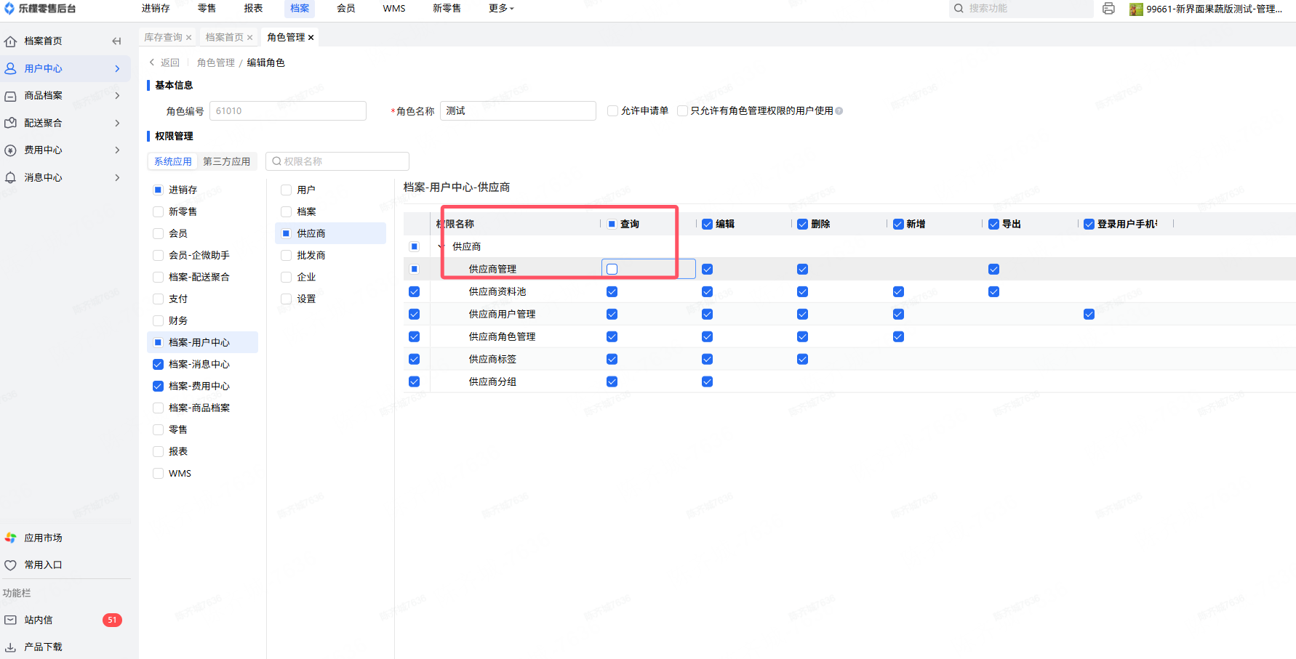Screen dimensions: 1296x659
Task: Check the WMS application checkbox
Action: click(x=158, y=473)
